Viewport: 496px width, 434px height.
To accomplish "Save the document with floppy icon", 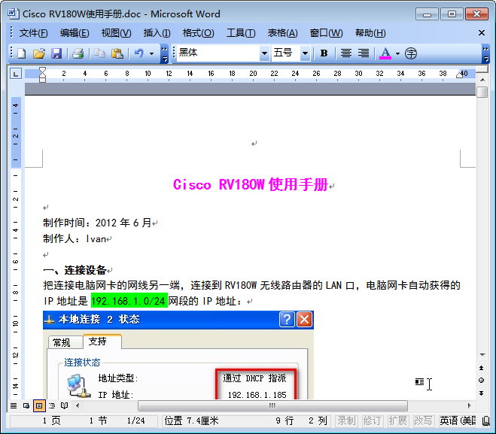I will [56, 53].
